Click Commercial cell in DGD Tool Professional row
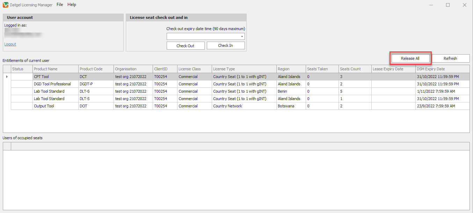The height and width of the screenshot is (213, 473). [x=194, y=84]
